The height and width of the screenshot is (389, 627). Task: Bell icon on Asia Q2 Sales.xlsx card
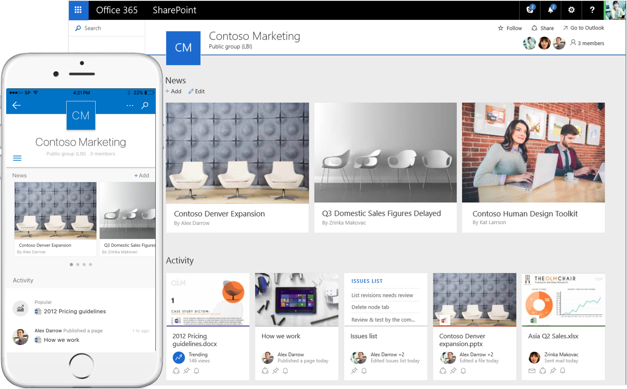click(x=563, y=371)
